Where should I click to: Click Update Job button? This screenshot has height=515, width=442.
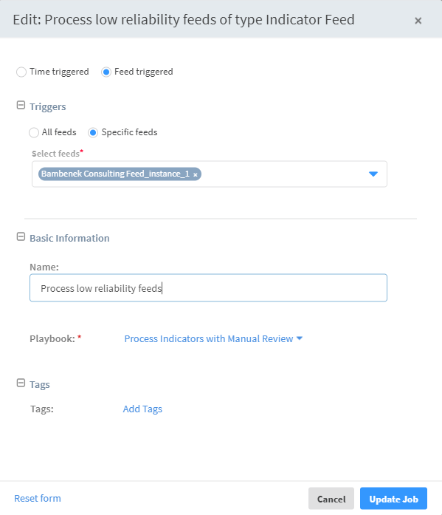393,499
